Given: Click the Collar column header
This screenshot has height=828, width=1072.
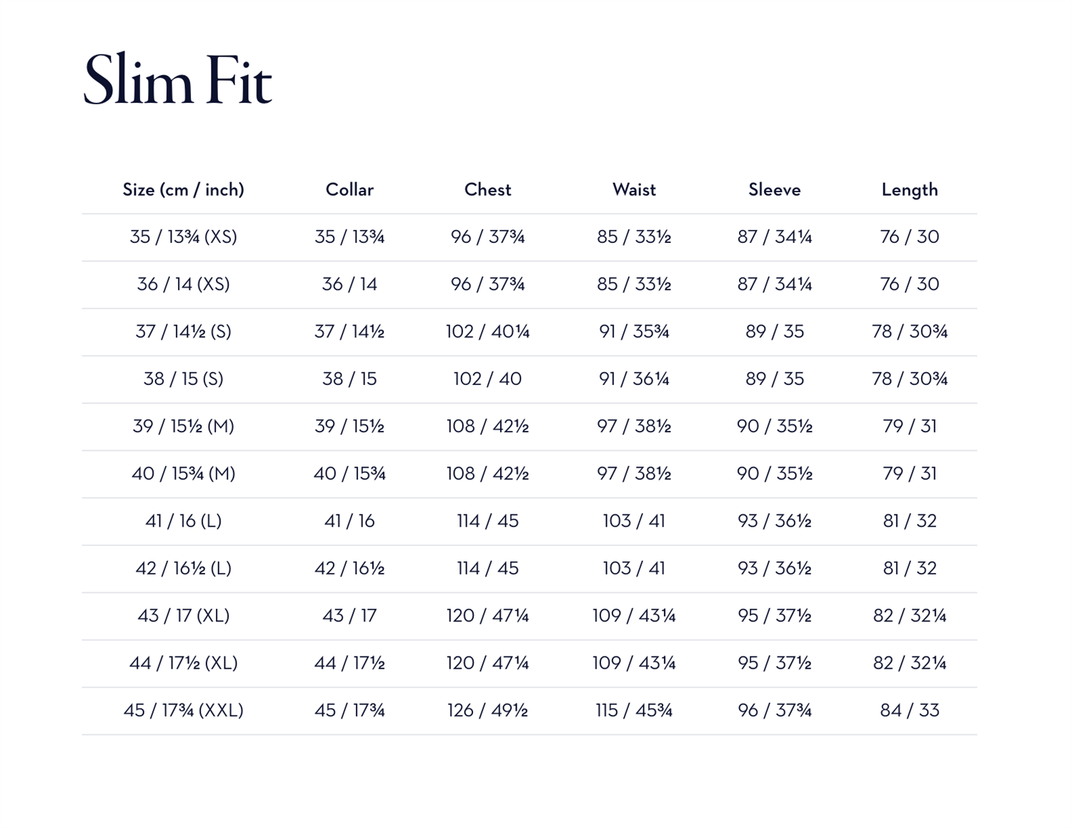Looking at the screenshot, I should [x=349, y=189].
